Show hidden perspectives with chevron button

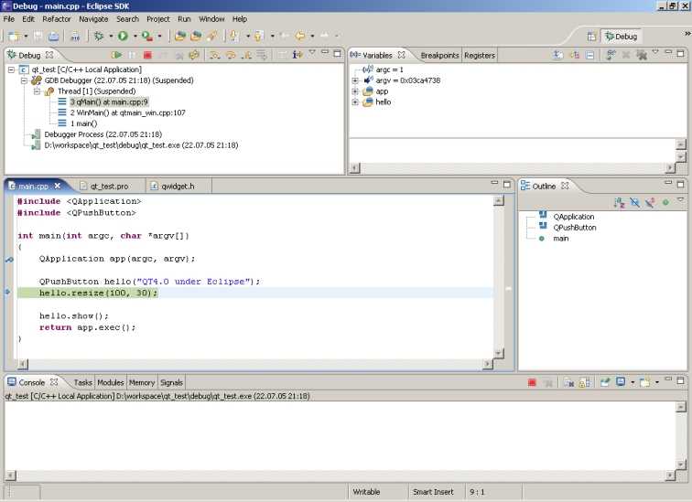(x=687, y=34)
